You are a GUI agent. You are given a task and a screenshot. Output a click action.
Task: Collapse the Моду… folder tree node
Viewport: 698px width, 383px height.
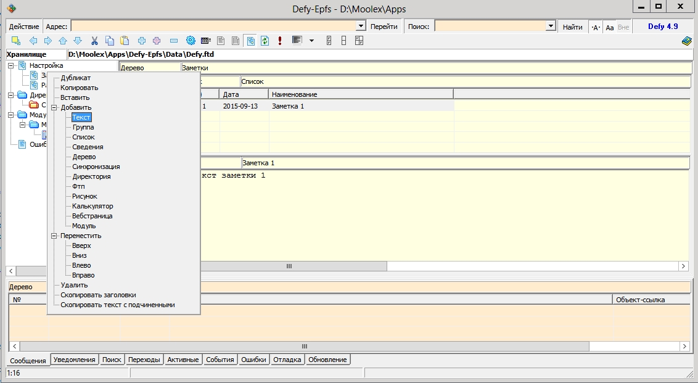point(10,115)
